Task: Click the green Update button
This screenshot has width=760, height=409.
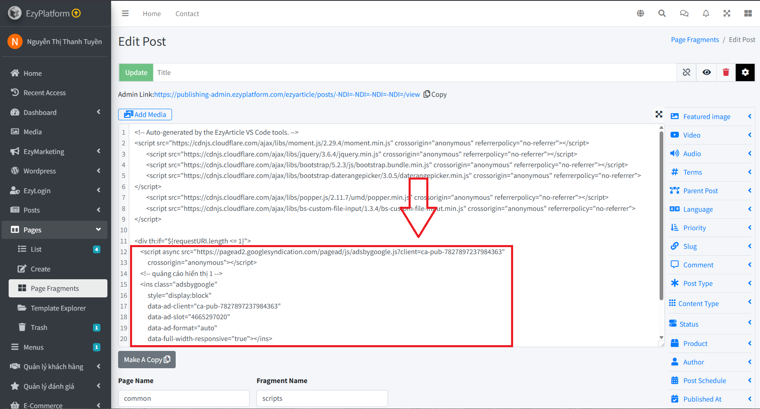Action: click(x=136, y=72)
